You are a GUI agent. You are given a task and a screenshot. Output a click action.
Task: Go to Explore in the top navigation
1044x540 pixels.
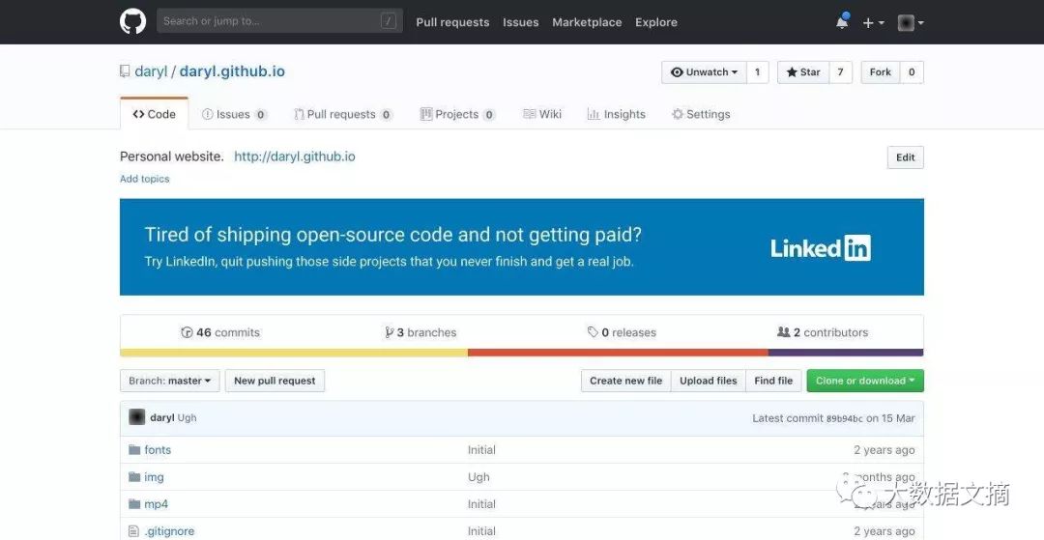655,22
